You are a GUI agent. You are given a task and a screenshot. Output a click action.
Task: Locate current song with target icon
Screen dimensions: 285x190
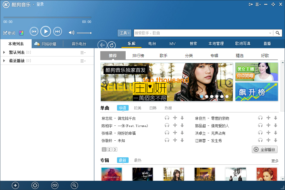(x=35, y=185)
